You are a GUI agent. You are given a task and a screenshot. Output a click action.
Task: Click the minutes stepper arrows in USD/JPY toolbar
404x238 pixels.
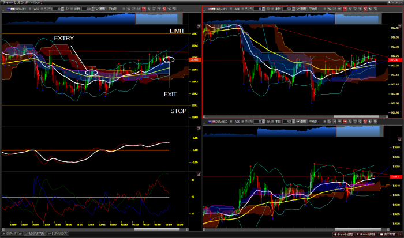click(x=263, y=9)
